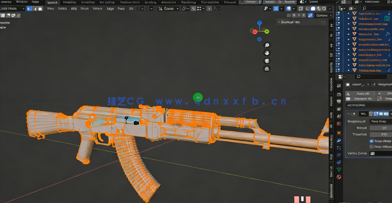Image resolution: width=392 pixels, height=203 pixels.
Task: Expand the Weighted Normal modifier header
Action: (349, 113)
